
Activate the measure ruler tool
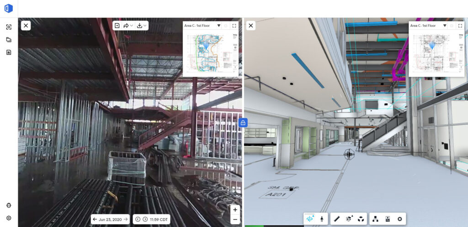click(337, 219)
